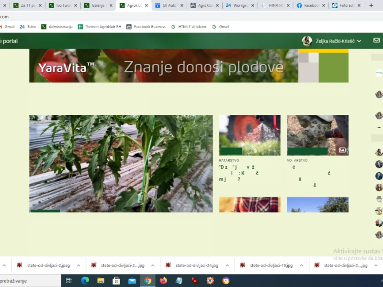Screen dimensions: 383x287
Task: Open the Facebook Business bookmark
Action: click(x=146, y=27)
